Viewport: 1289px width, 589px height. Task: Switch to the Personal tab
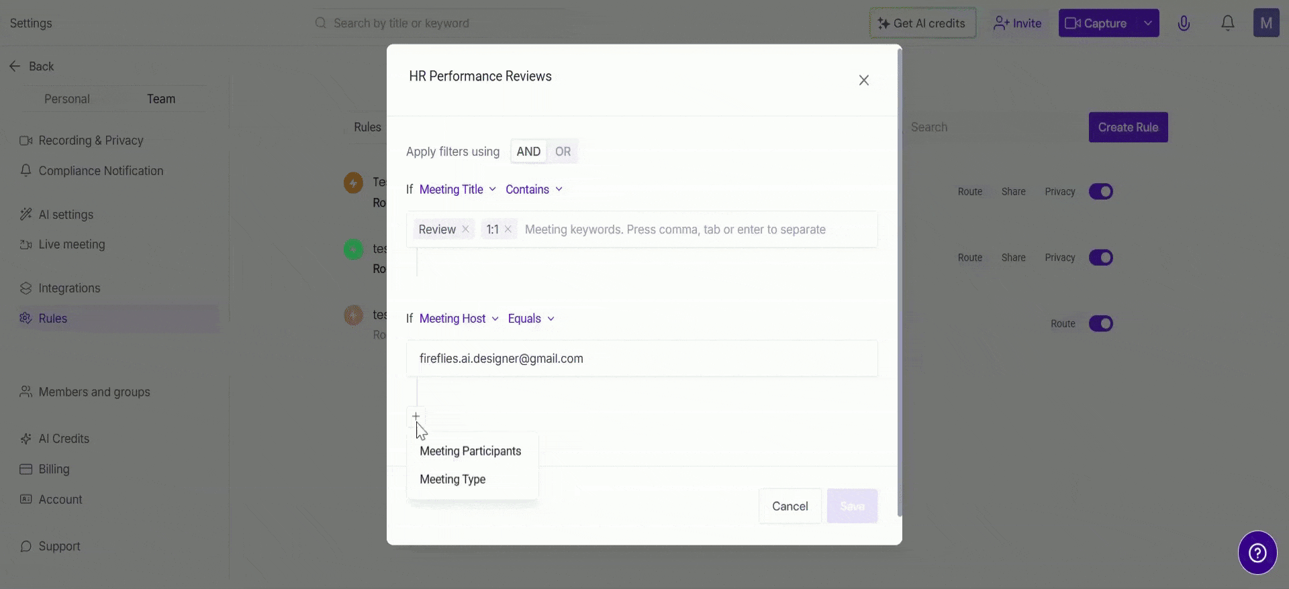66,99
